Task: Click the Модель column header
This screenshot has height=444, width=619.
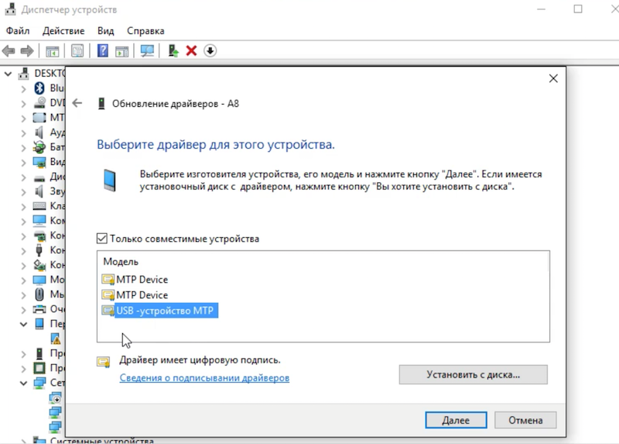Action: [x=121, y=262]
